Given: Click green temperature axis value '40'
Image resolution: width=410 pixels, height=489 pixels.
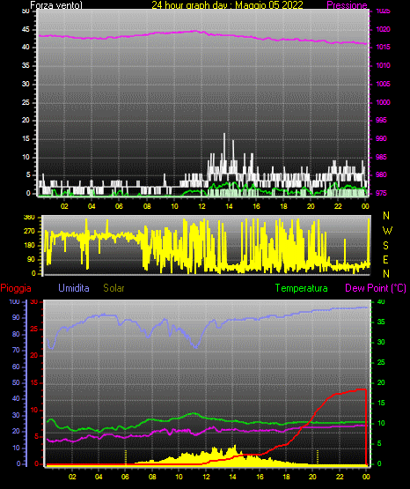Looking at the screenshot, I should pos(381,301).
